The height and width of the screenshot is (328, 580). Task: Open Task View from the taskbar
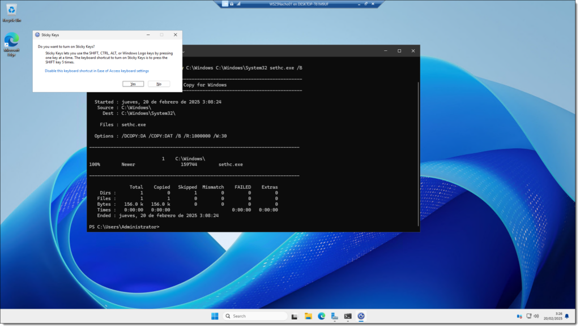click(295, 317)
